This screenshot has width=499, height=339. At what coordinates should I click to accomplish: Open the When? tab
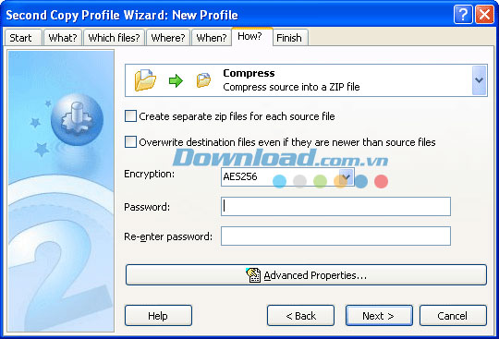point(212,38)
